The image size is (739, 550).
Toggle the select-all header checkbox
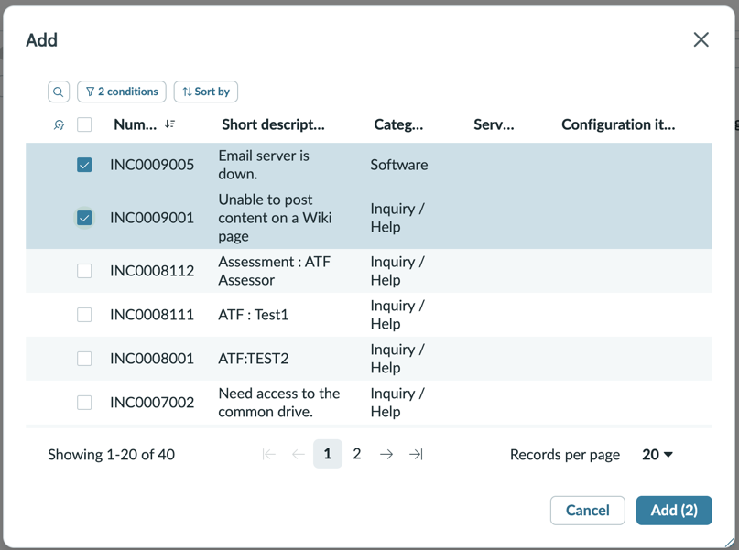click(84, 124)
